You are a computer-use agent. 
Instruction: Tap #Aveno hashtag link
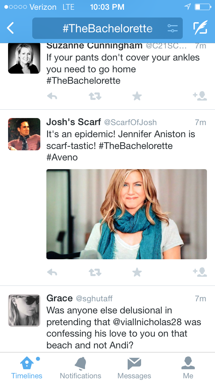coord(62,157)
